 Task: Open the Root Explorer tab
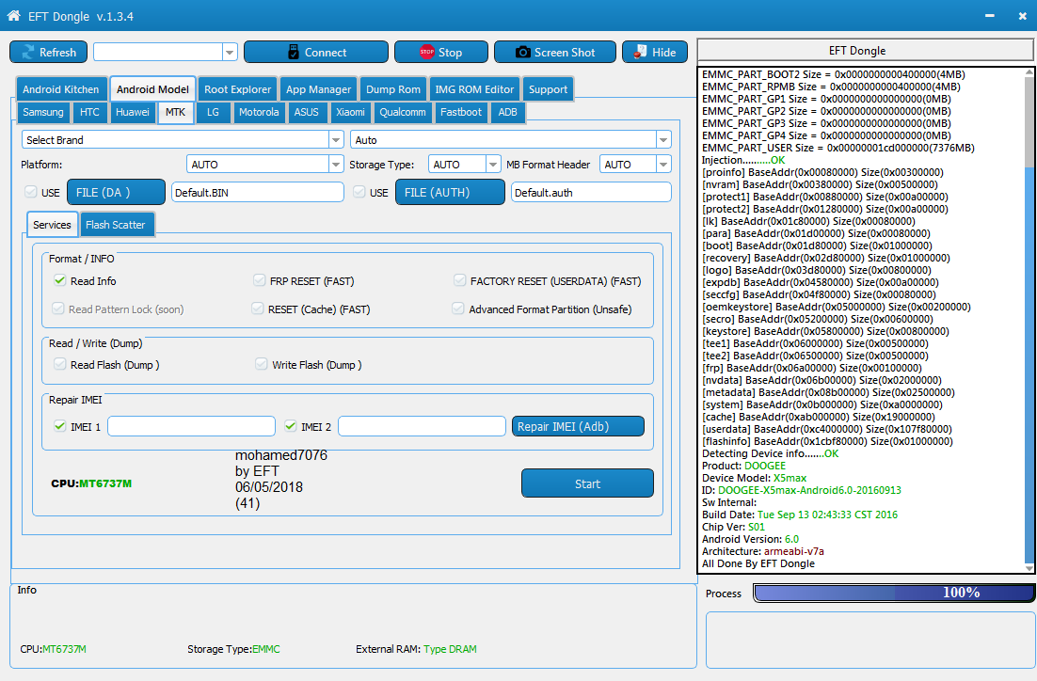click(237, 89)
